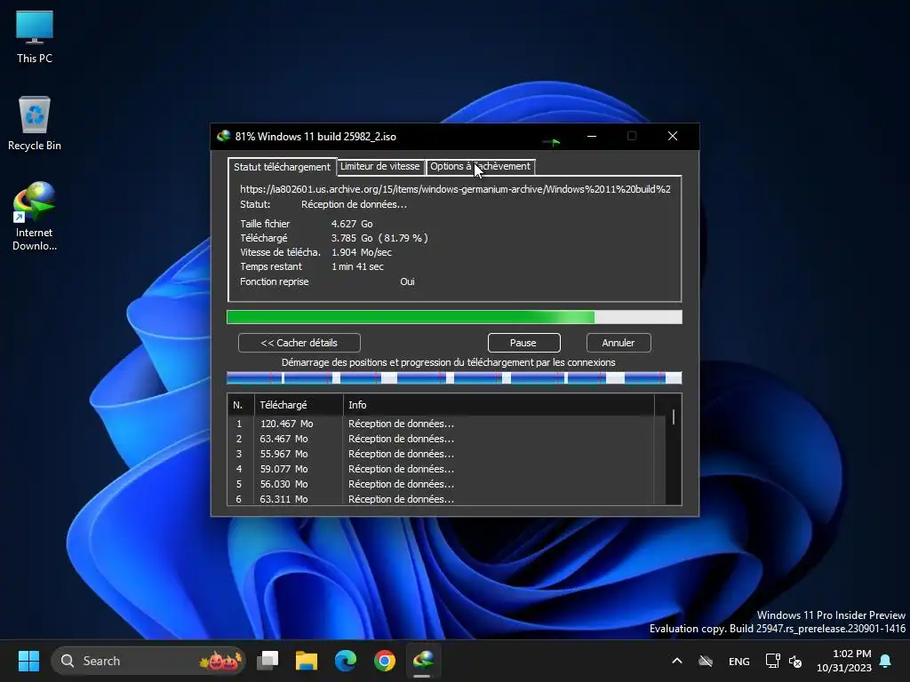
Task: Click the archive.org download URL text
Action: pyautogui.click(x=456, y=189)
